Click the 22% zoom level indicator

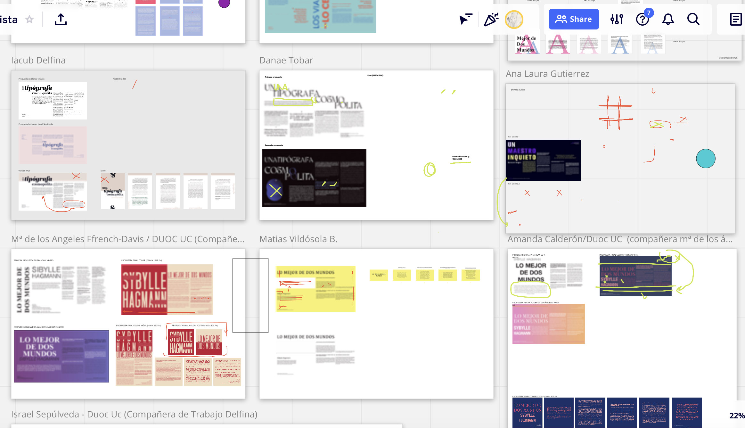[x=737, y=416]
